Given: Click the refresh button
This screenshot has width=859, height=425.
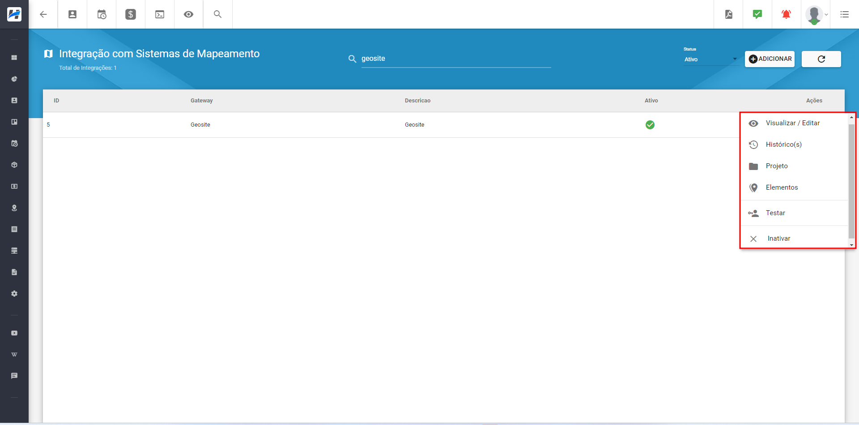Looking at the screenshot, I should (x=821, y=59).
